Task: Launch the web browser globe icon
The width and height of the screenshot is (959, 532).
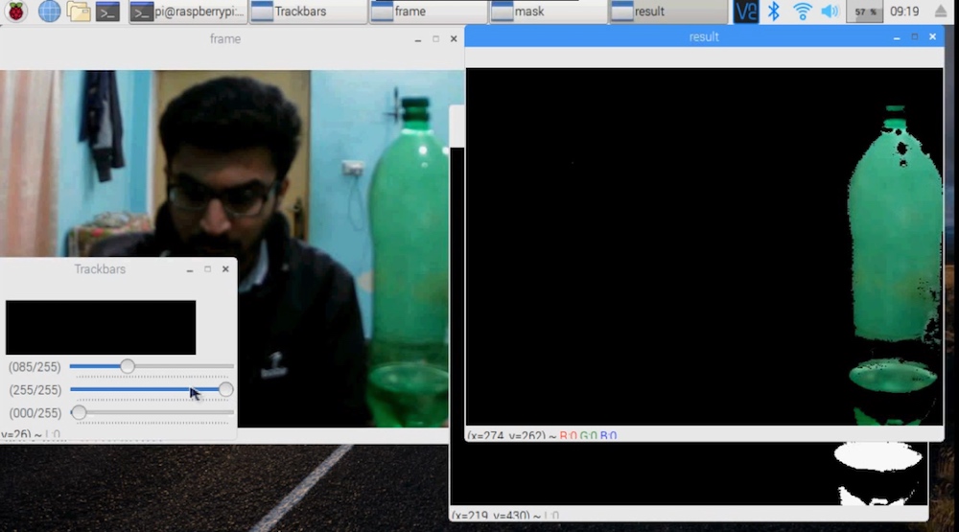Action: [49, 11]
